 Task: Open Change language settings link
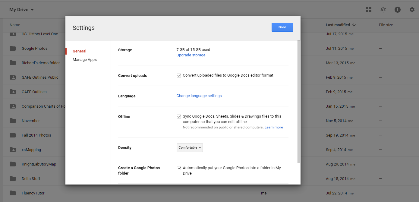tap(199, 96)
